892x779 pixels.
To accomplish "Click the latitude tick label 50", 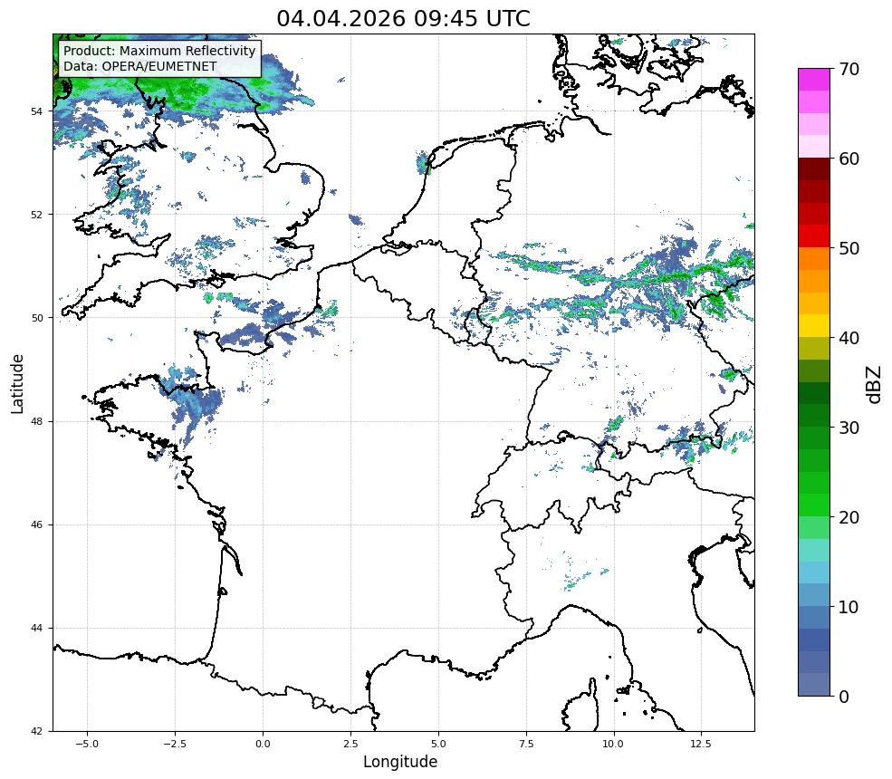I will 36,318.
